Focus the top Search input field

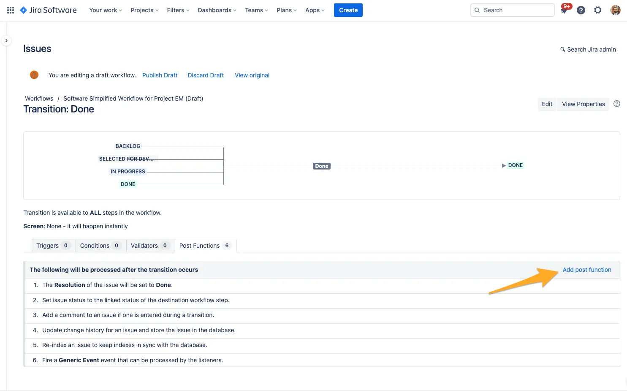[x=513, y=10]
